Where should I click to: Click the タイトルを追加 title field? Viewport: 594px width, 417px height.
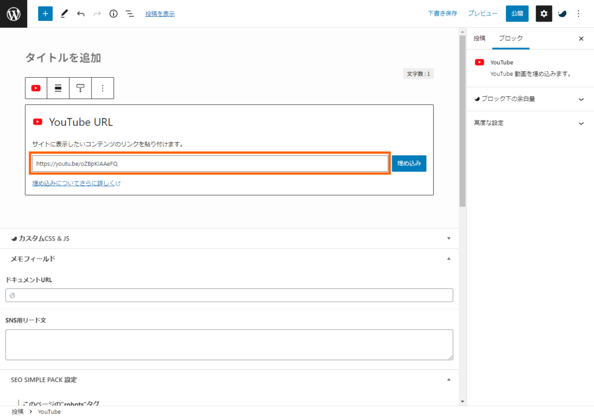coord(63,58)
